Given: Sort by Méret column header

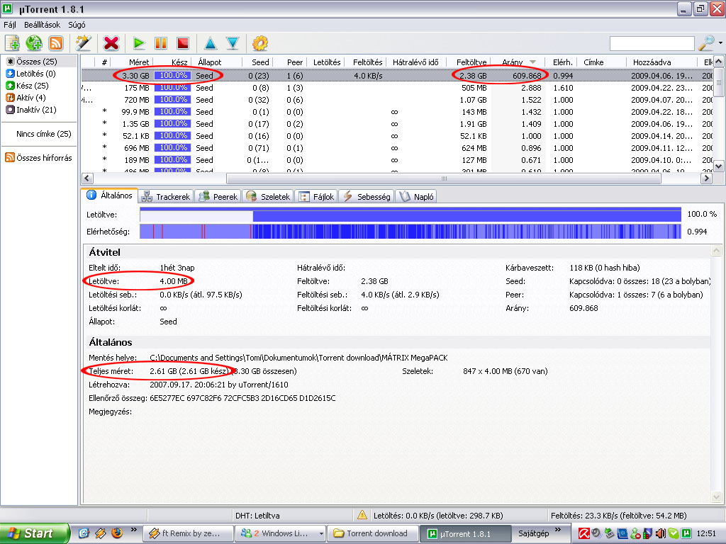Looking at the screenshot, I should coord(133,62).
